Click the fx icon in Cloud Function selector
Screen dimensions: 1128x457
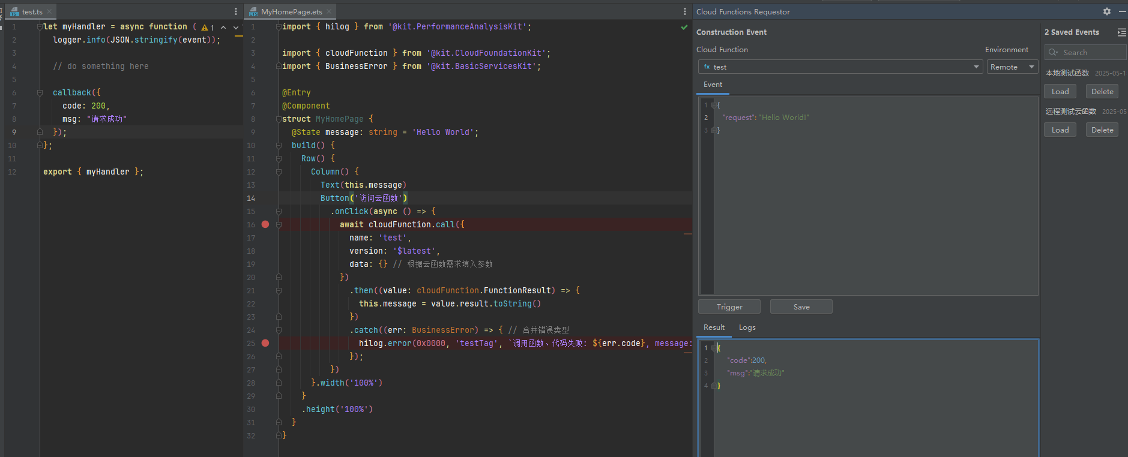tap(707, 67)
